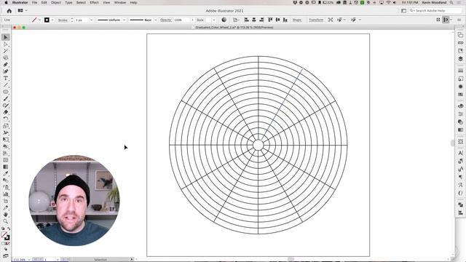Click the Stroke panel link

pyautogui.click(x=63, y=20)
